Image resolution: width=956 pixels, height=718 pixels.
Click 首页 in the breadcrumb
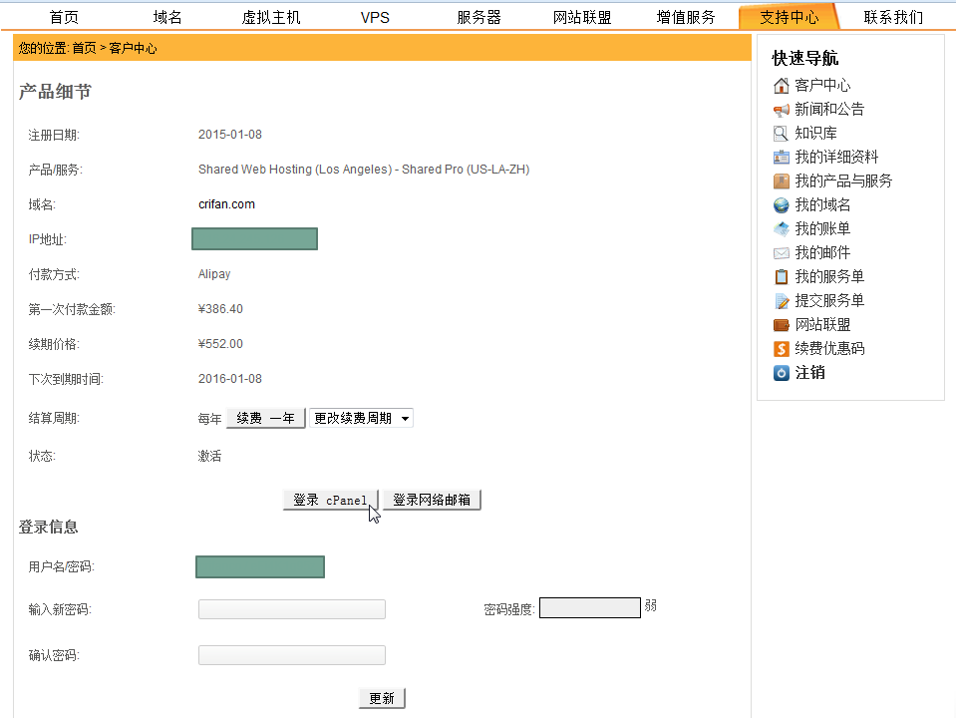(x=84, y=48)
